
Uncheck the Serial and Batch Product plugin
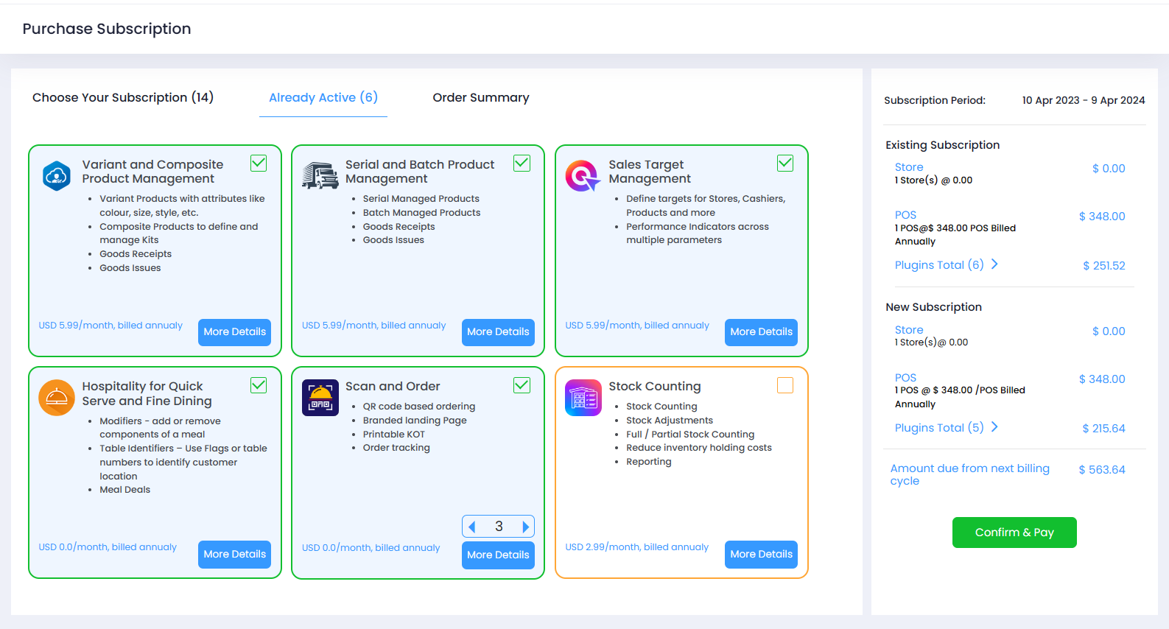coord(522,164)
